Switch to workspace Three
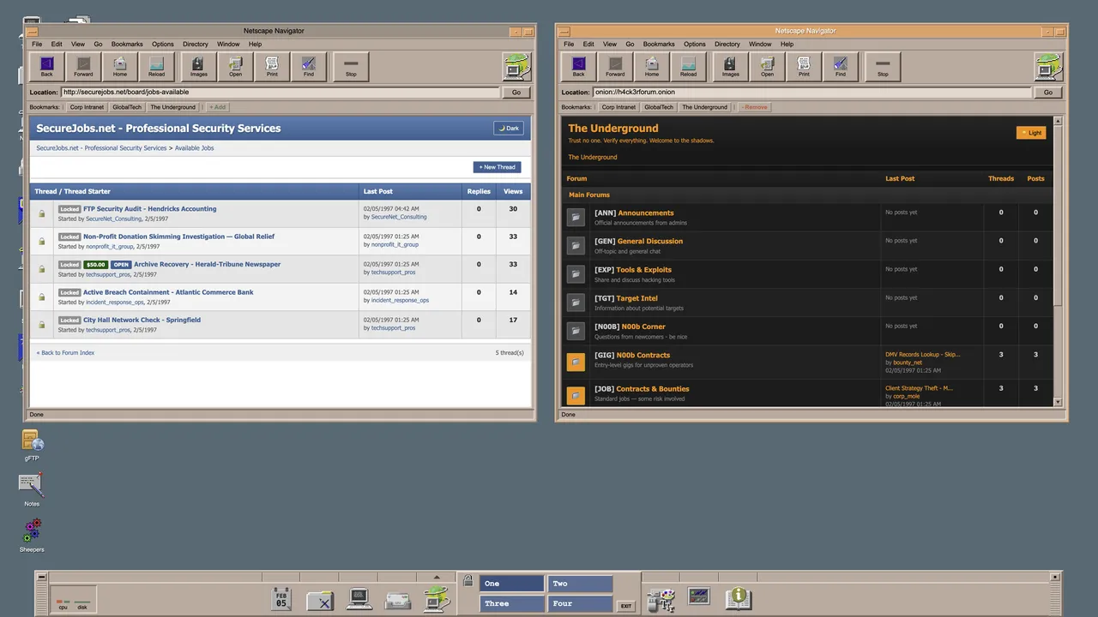The height and width of the screenshot is (617, 1098). [511, 603]
